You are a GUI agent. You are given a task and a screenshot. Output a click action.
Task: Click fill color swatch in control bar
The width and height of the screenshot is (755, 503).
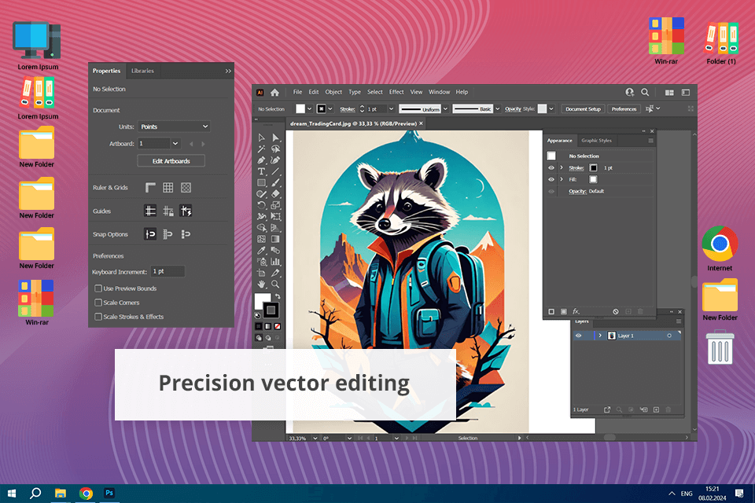point(300,109)
